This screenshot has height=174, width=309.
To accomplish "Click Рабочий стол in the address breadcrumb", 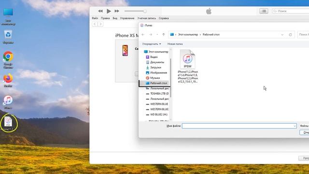I will click(x=211, y=34).
